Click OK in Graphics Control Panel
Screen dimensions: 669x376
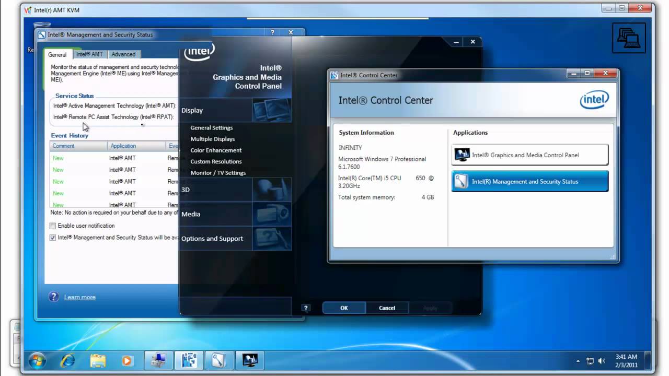[344, 308]
